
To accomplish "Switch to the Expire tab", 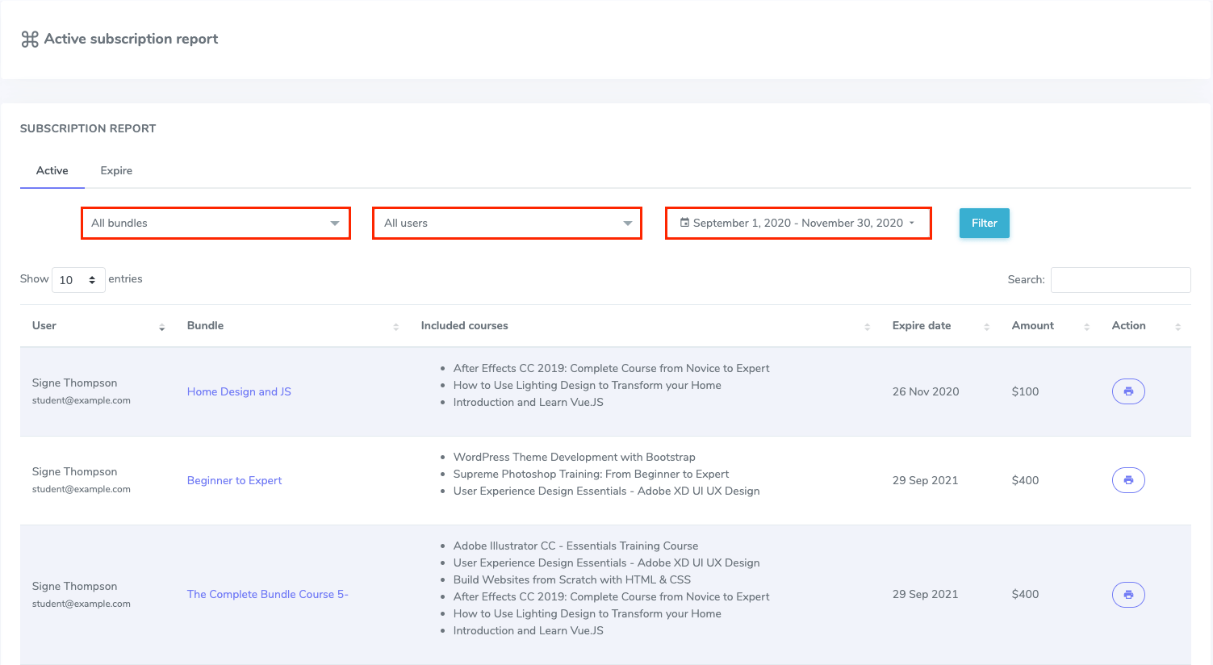I will (116, 171).
